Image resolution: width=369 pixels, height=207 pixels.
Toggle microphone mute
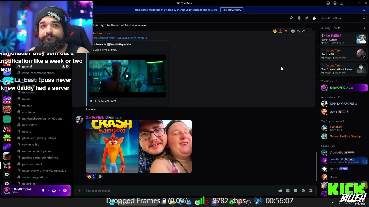[43, 191]
